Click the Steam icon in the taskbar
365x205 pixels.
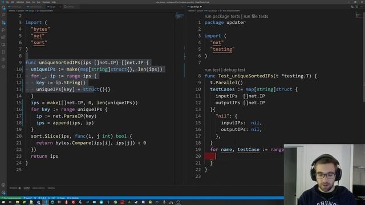point(136,203)
